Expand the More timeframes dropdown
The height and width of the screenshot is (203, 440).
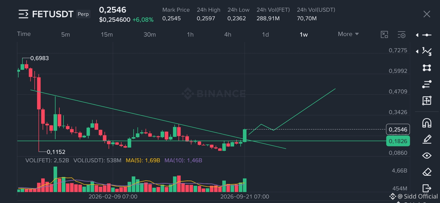click(348, 34)
